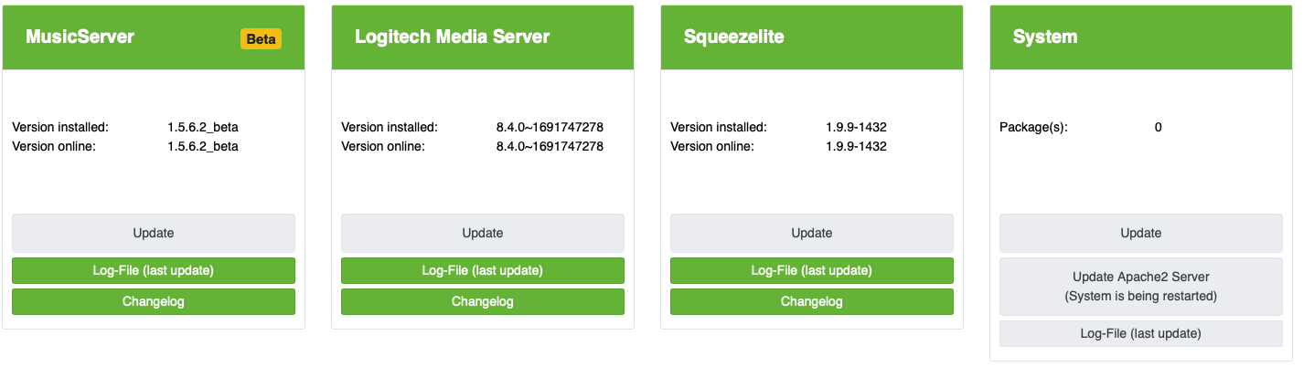Image resolution: width=1314 pixels, height=377 pixels.
Task: Open Logitech Media Server Log-File
Action: click(x=483, y=270)
